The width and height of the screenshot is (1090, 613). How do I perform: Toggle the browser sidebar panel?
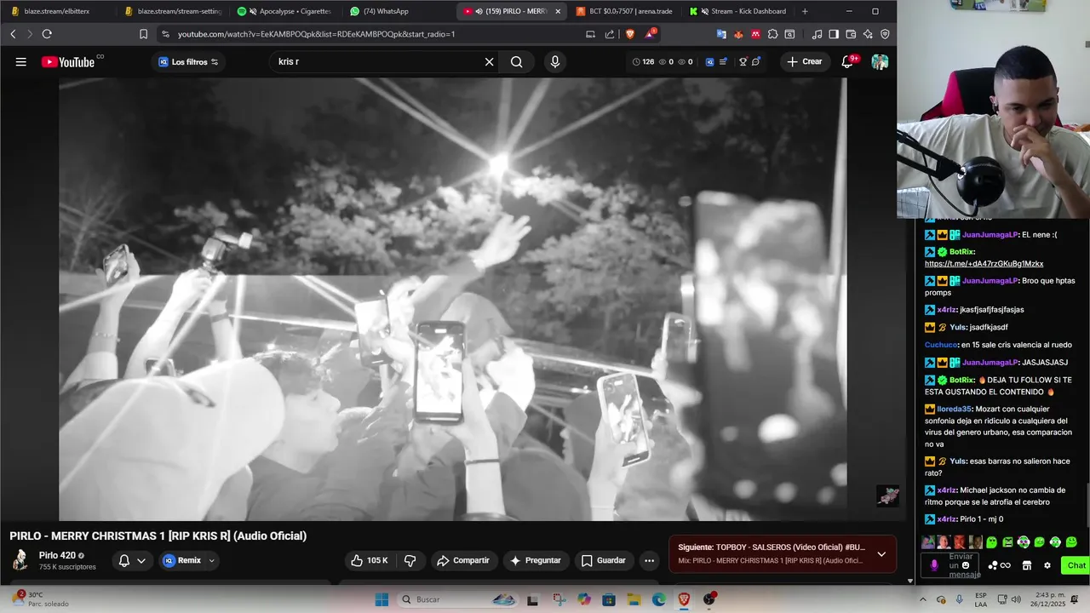834,34
